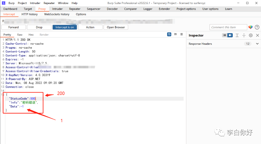Open the proxy Options sub-tab
261x144 pixels.
point(81,14)
